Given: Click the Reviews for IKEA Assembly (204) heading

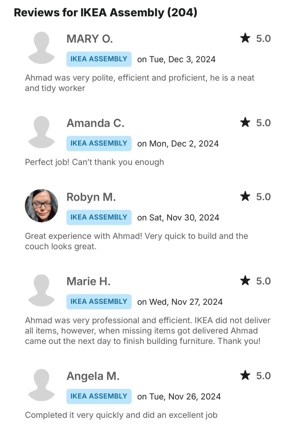Looking at the screenshot, I should (x=105, y=13).
